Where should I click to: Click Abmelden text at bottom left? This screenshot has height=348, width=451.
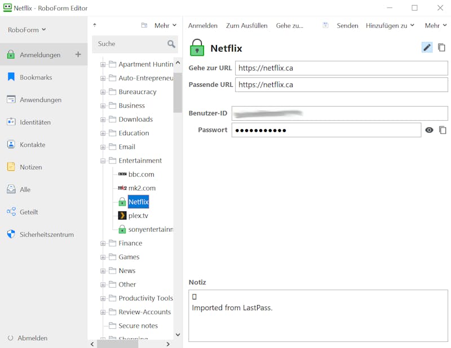tap(33, 338)
